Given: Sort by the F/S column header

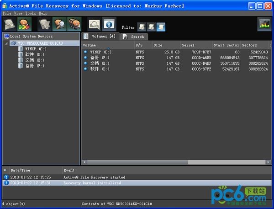Looking at the screenshot, I should click(143, 45).
